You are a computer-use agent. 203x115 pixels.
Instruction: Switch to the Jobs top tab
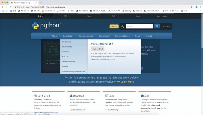coord(138,16)
